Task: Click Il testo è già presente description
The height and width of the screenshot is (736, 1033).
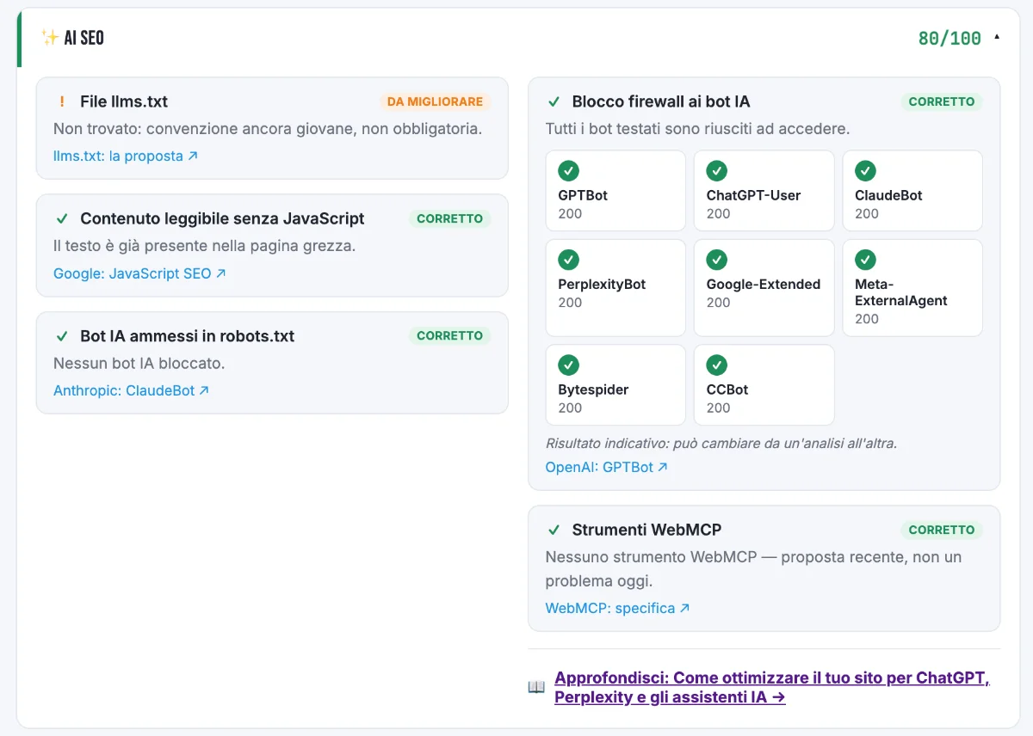Action: point(205,246)
